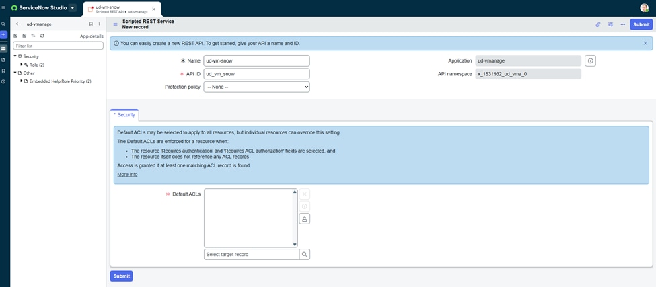The height and width of the screenshot is (287, 656).
Task: Click the Scripted REST Service New record title
Action: click(x=148, y=24)
